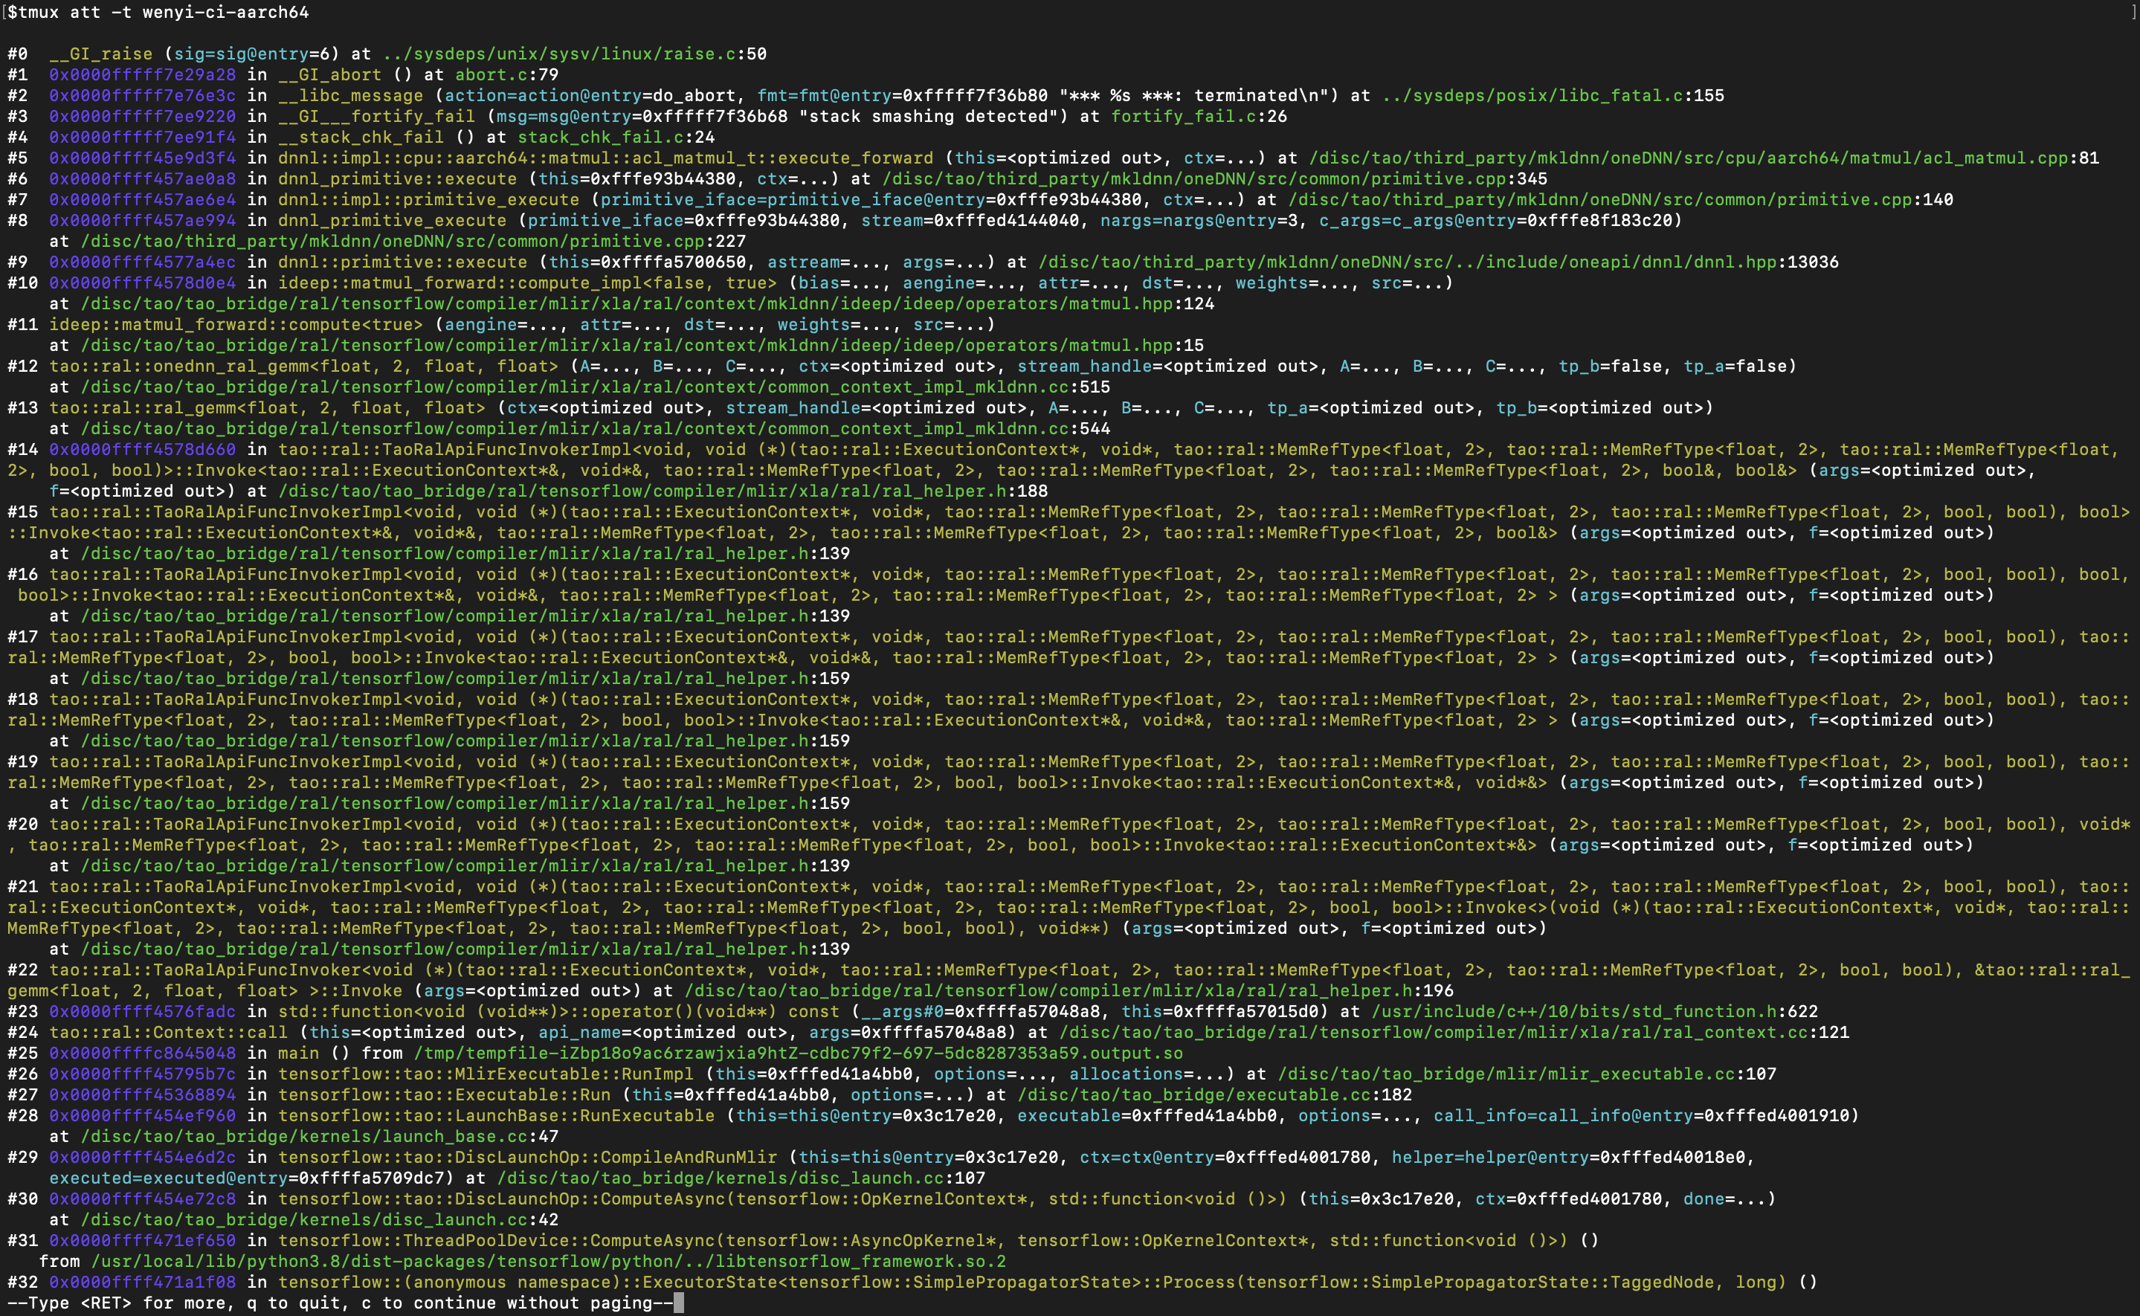Click __stack_chk_fail function name in frame #4
This screenshot has height=1316, width=2140.
(361, 138)
